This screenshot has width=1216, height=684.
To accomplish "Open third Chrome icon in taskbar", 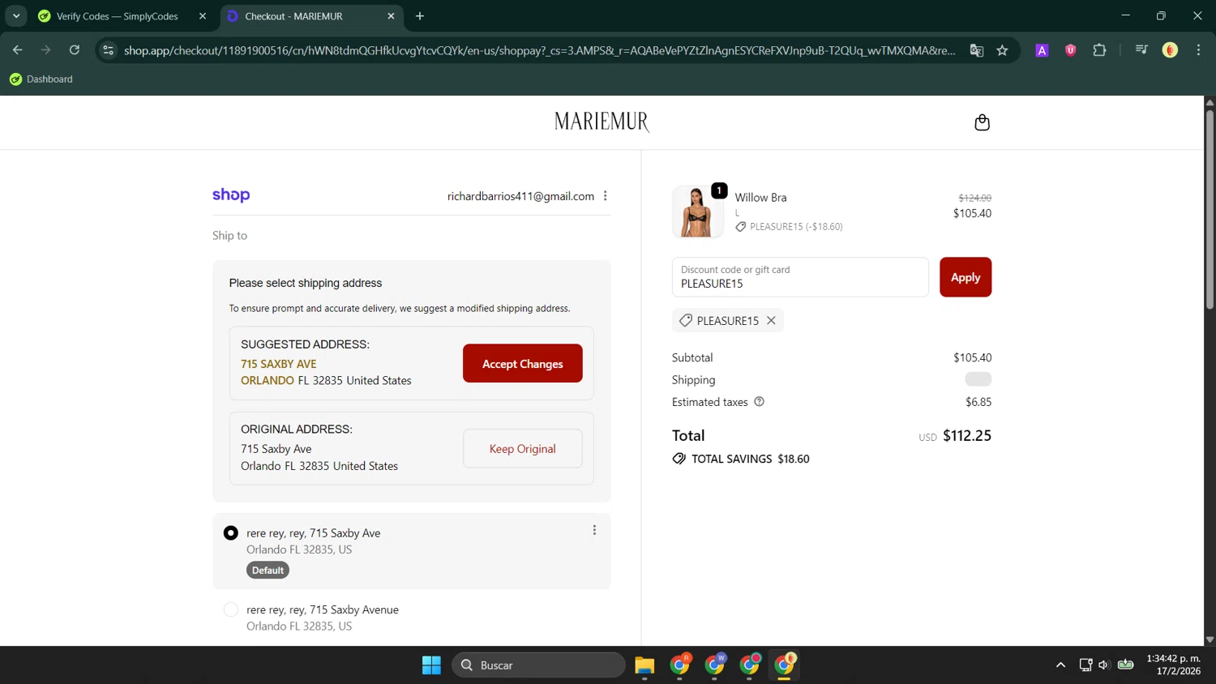I will pyautogui.click(x=750, y=665).
